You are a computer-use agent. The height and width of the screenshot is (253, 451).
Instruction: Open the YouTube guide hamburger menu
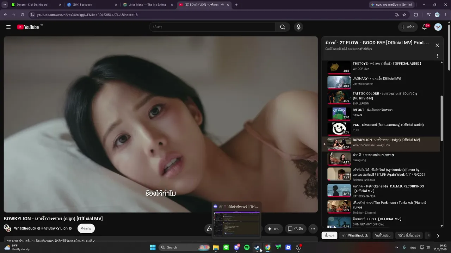click(8, 27)
